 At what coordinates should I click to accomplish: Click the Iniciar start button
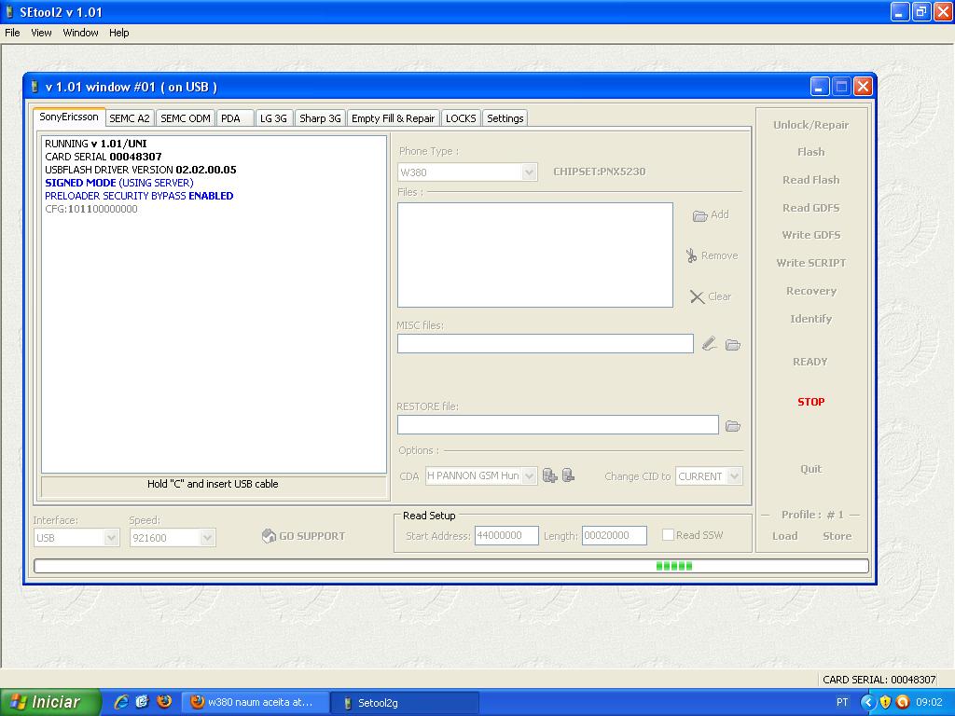coord(50,702)
